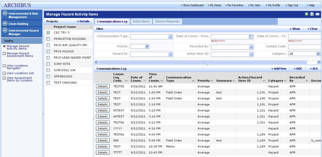Check the SPRING2010 project checkbox

pos(48,77)
